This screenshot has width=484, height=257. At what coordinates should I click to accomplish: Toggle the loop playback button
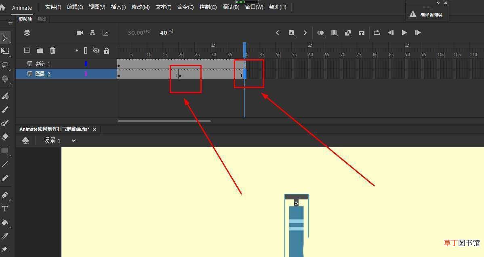click(x=377, y=33)
